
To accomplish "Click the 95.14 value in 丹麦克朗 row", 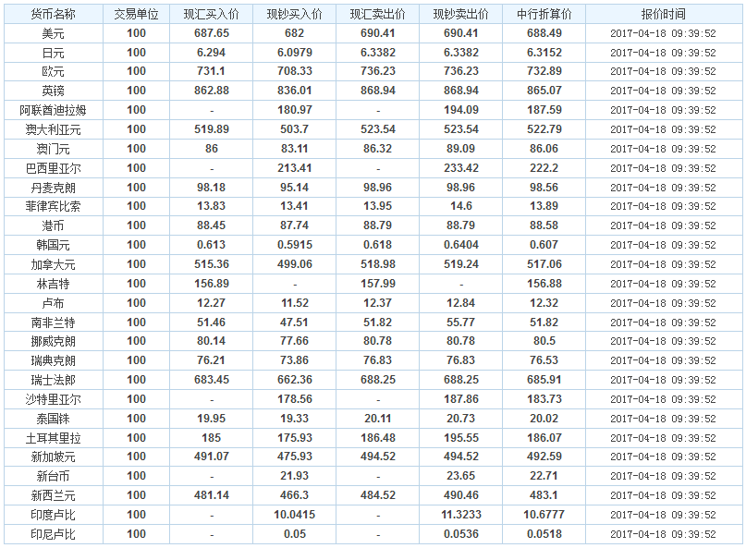I will (x=295, y=188).
